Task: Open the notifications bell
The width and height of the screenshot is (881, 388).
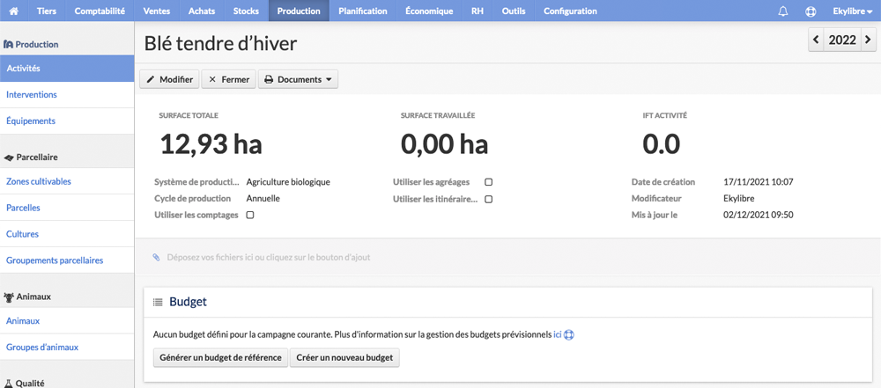Action: click(x=782, y=11)
